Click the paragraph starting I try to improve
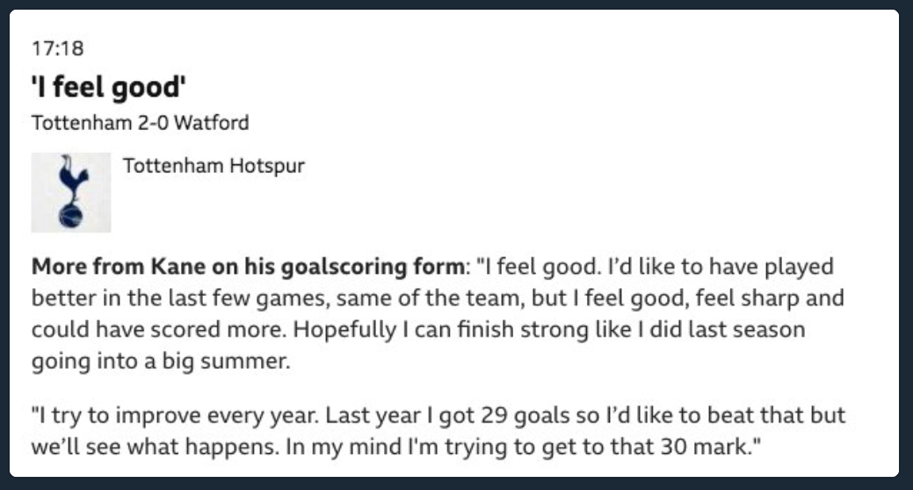913x490 pixels. pos(438,431)
